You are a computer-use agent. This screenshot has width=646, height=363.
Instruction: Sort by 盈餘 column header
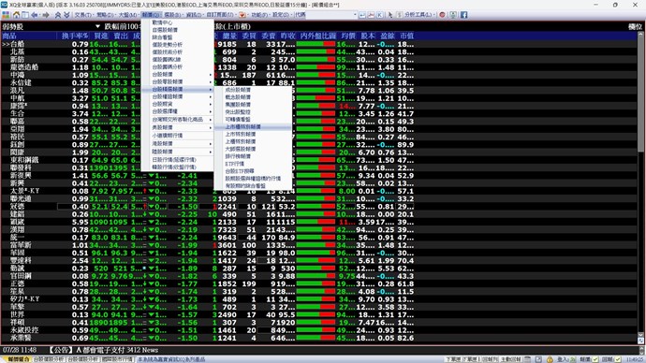click(x=388, y=36)
